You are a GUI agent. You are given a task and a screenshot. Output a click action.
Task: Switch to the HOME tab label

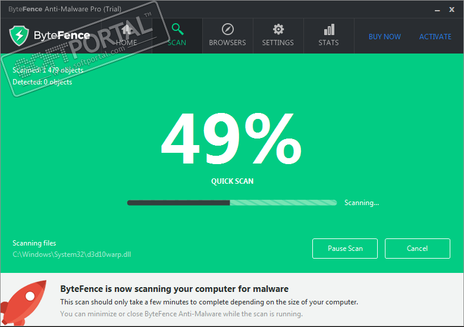[x=126, y=43]
